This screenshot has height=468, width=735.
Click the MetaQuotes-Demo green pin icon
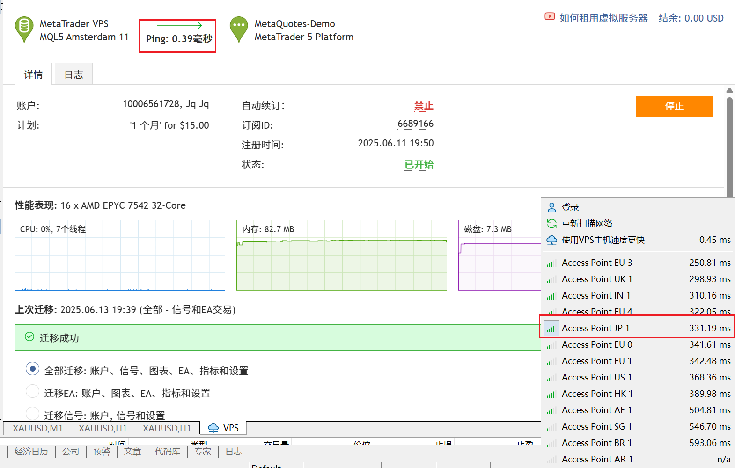coord(239,29)
